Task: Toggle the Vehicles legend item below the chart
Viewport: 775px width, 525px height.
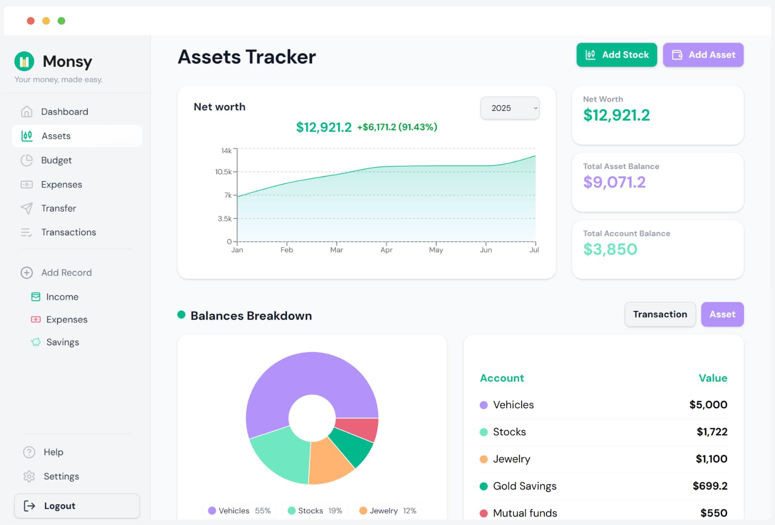Action: click(237, 510)
